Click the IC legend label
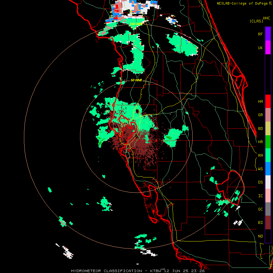The image size is (273, 273). 260,196
